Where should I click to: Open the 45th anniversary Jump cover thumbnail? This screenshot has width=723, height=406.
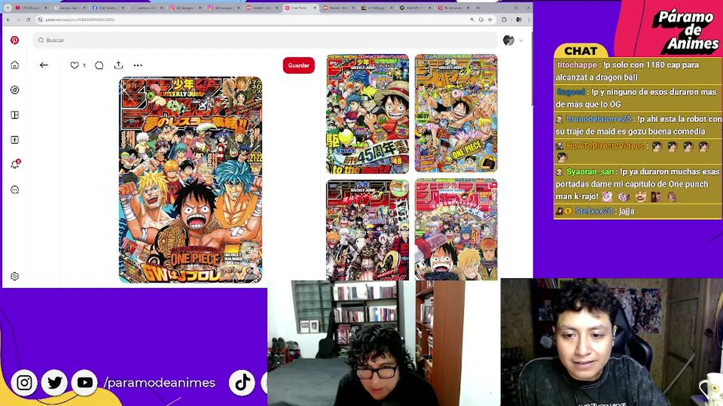point(368,114)
